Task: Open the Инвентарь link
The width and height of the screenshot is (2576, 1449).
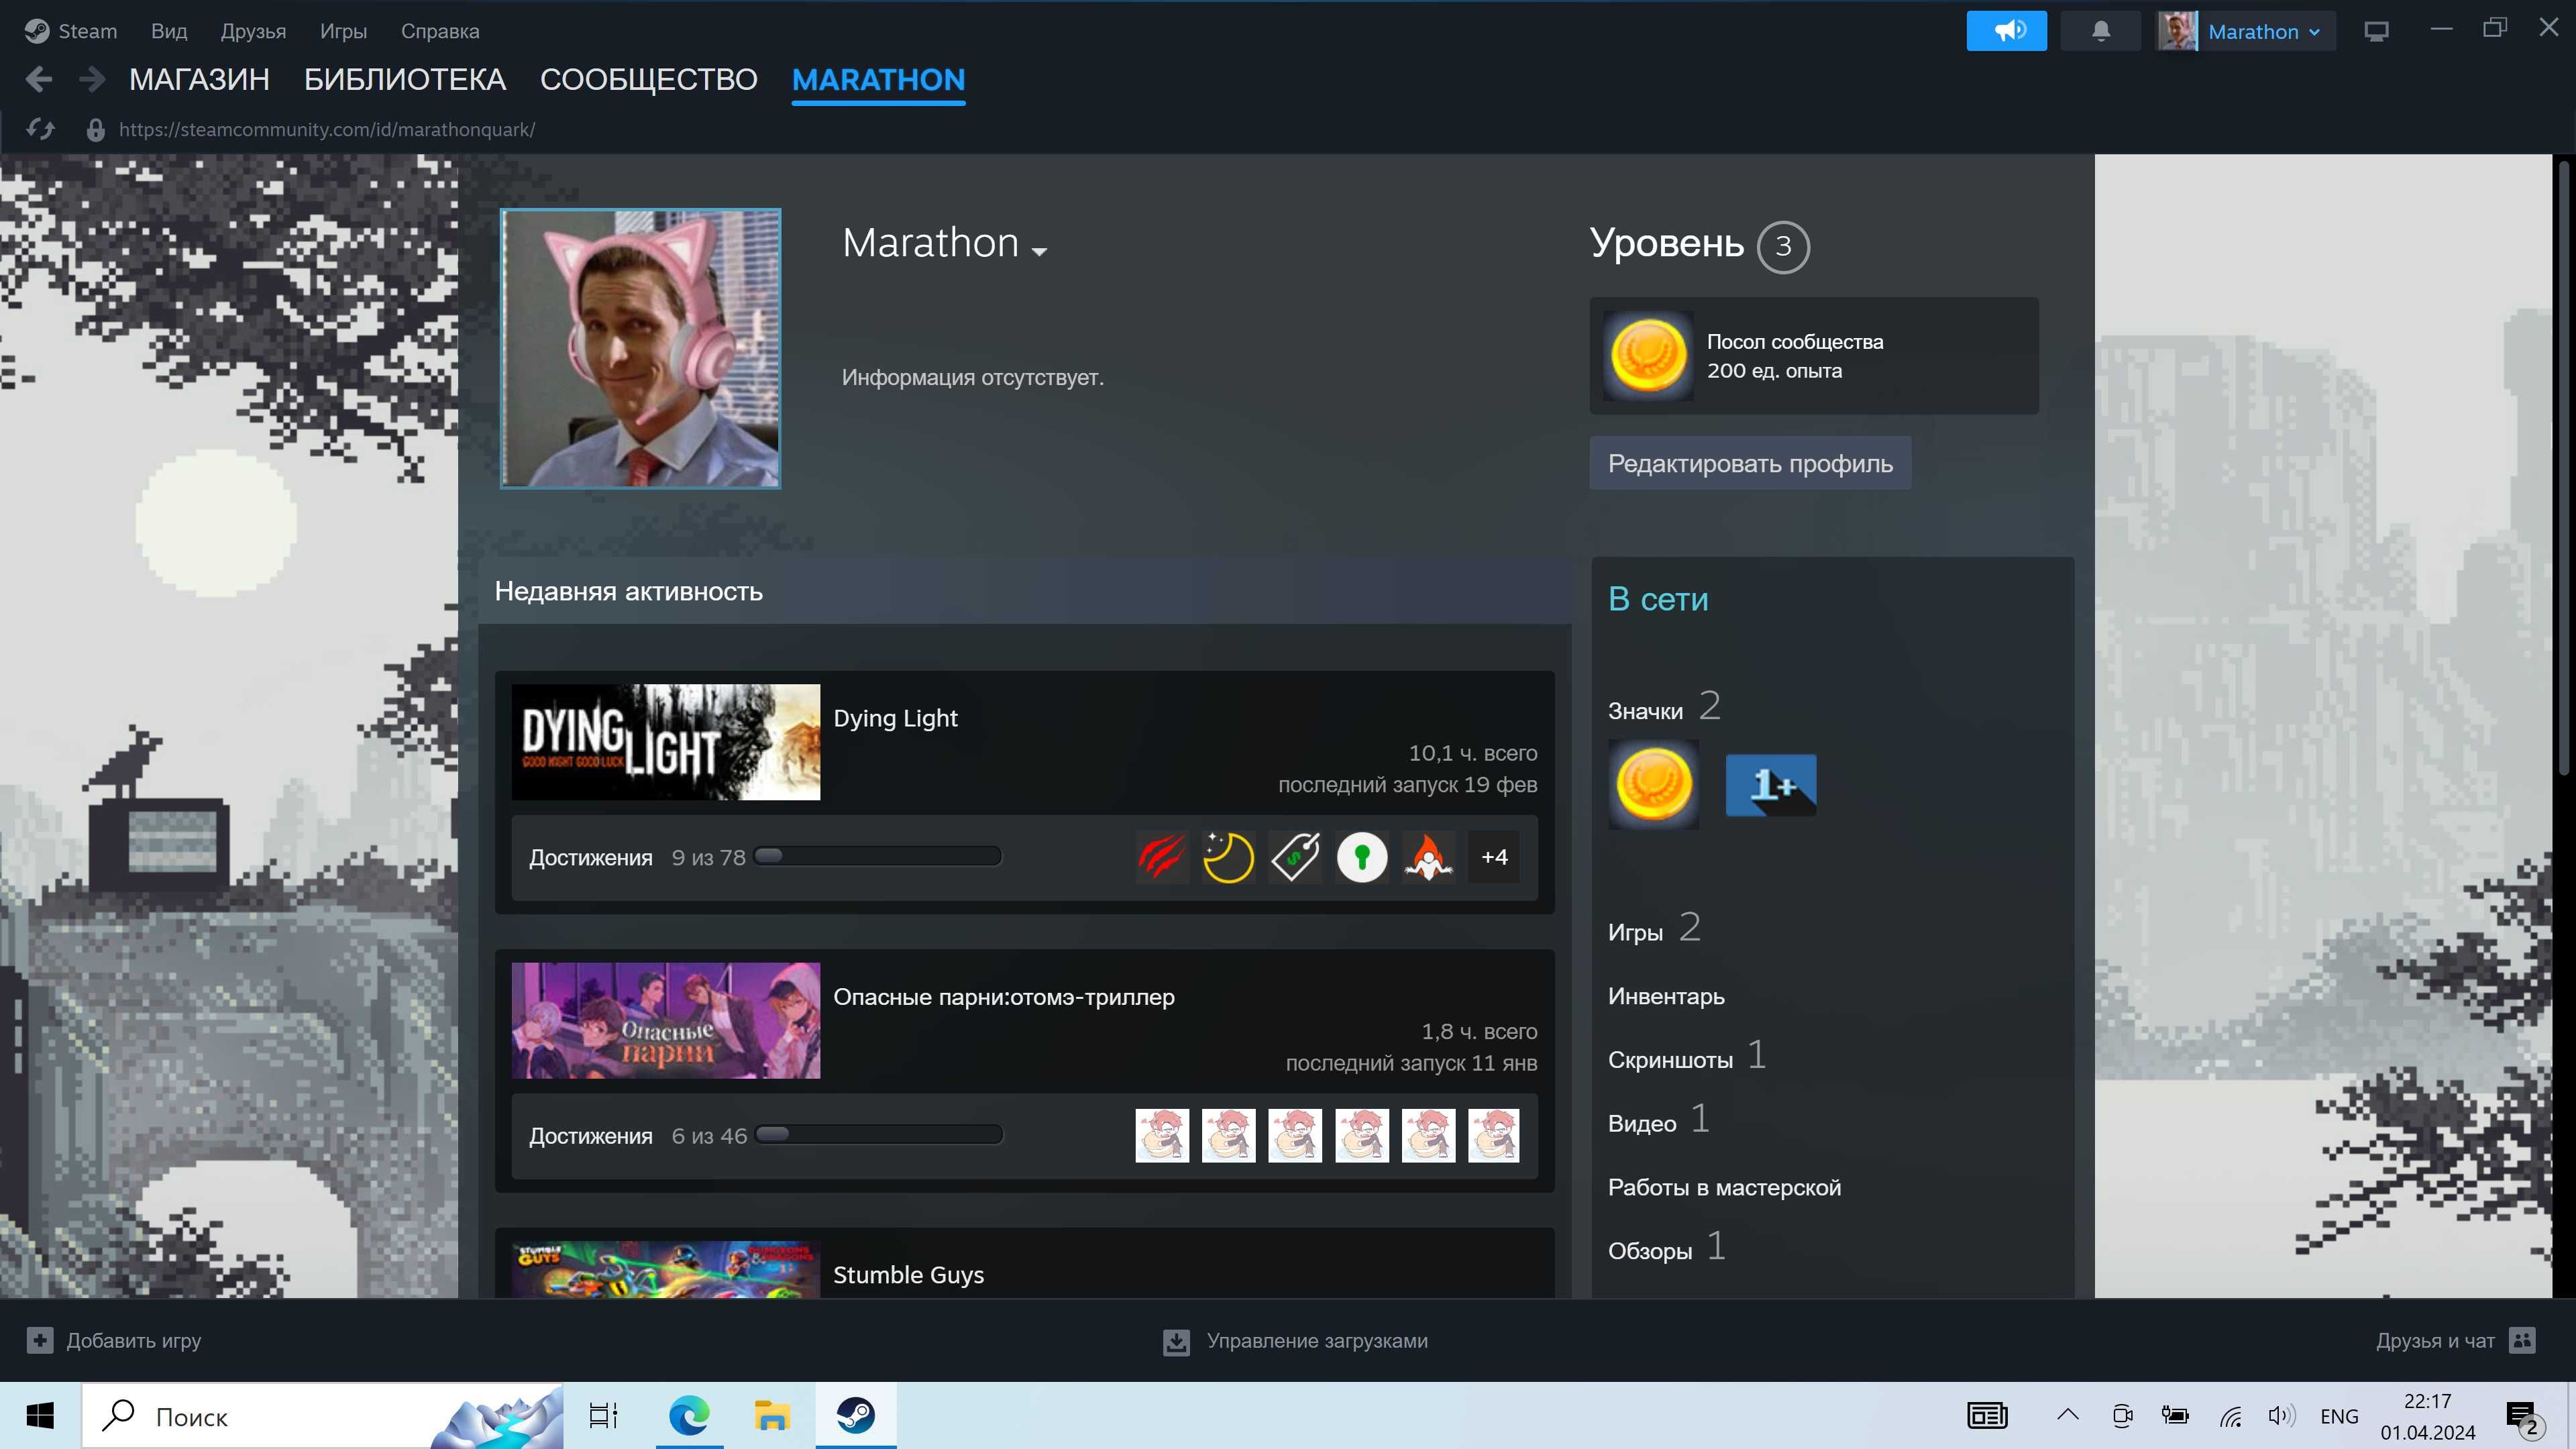Action: tap(1666, 996)
